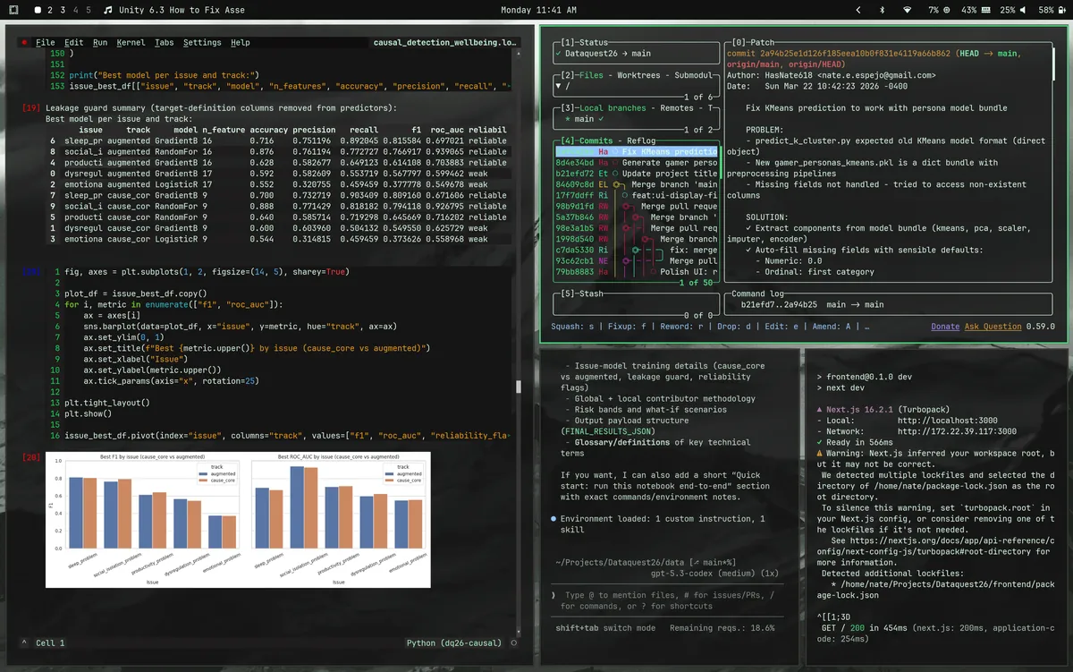Open the Edit menu in notebook
The image size is (1073, 672).
click(74, 42)
